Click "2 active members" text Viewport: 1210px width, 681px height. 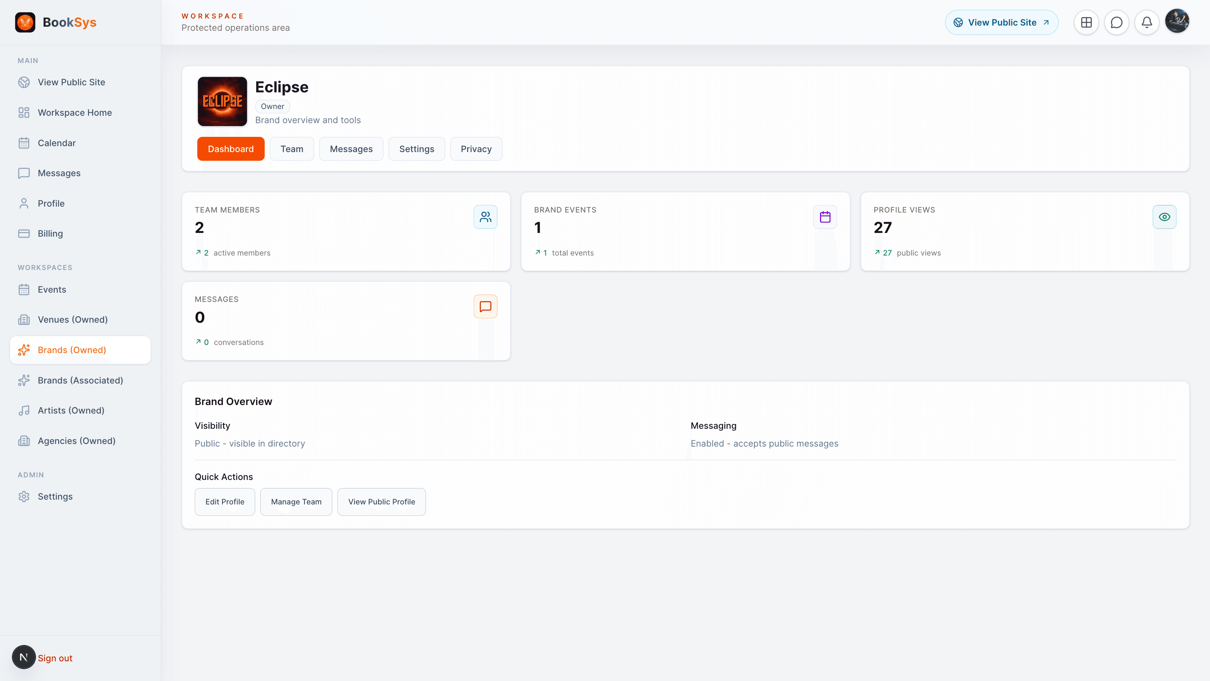tap(237, 253)
